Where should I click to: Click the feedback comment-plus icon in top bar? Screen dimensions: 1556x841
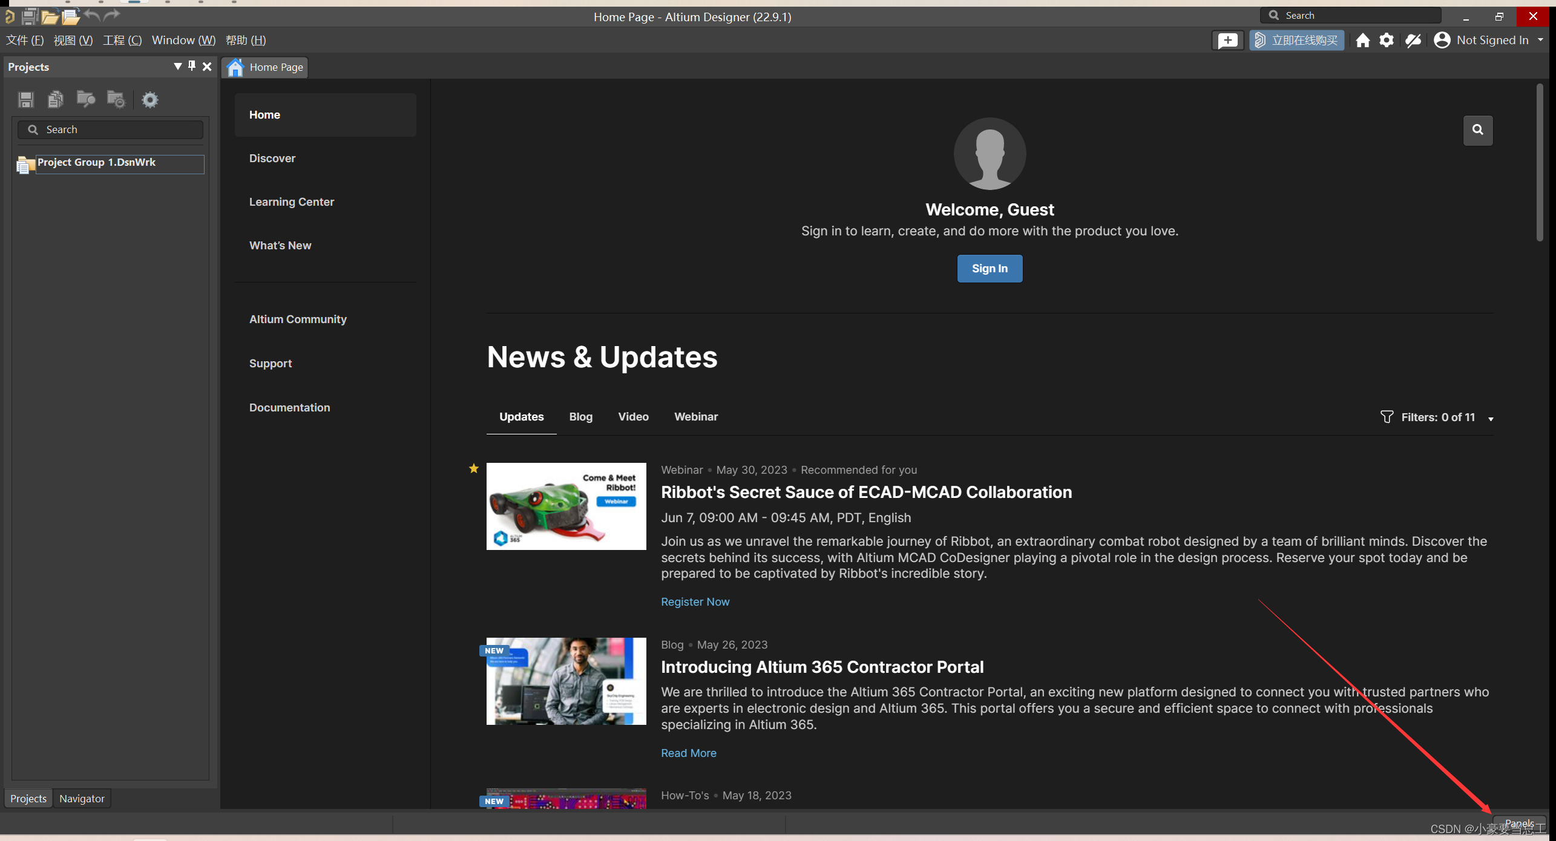(x=1227, y=41)
